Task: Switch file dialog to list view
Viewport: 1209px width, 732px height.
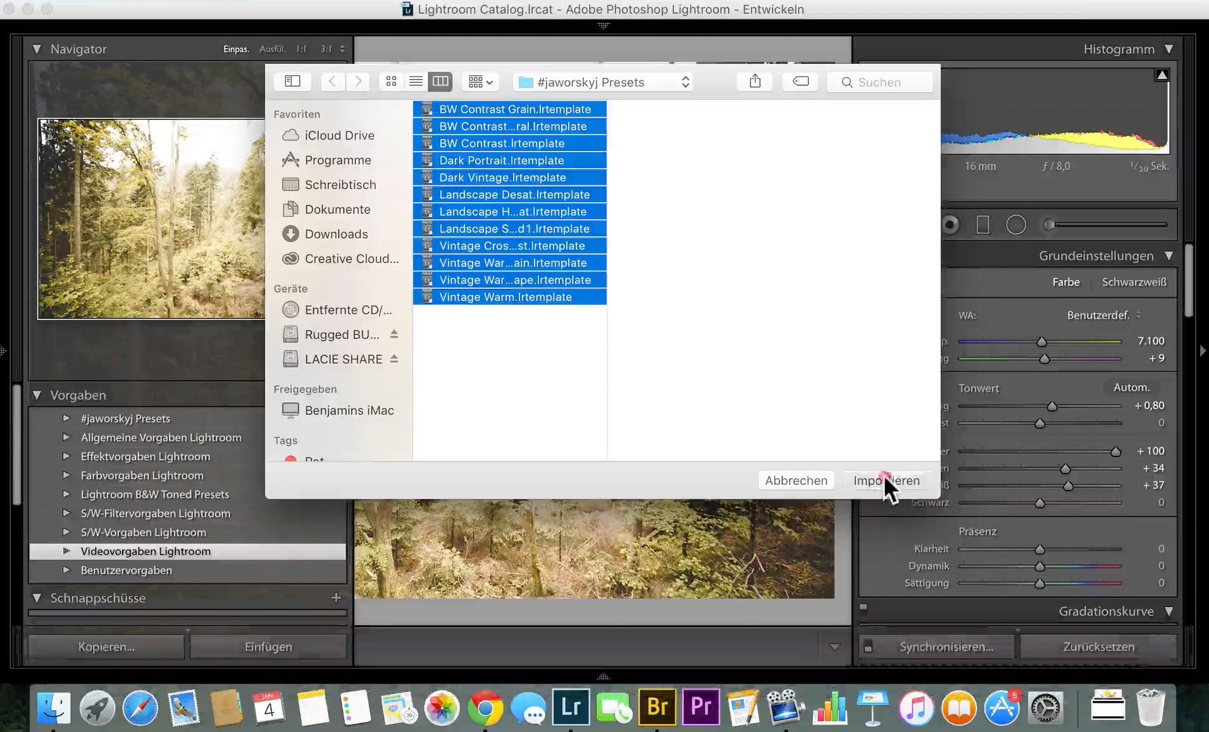Action: click(x=416, y=82)
